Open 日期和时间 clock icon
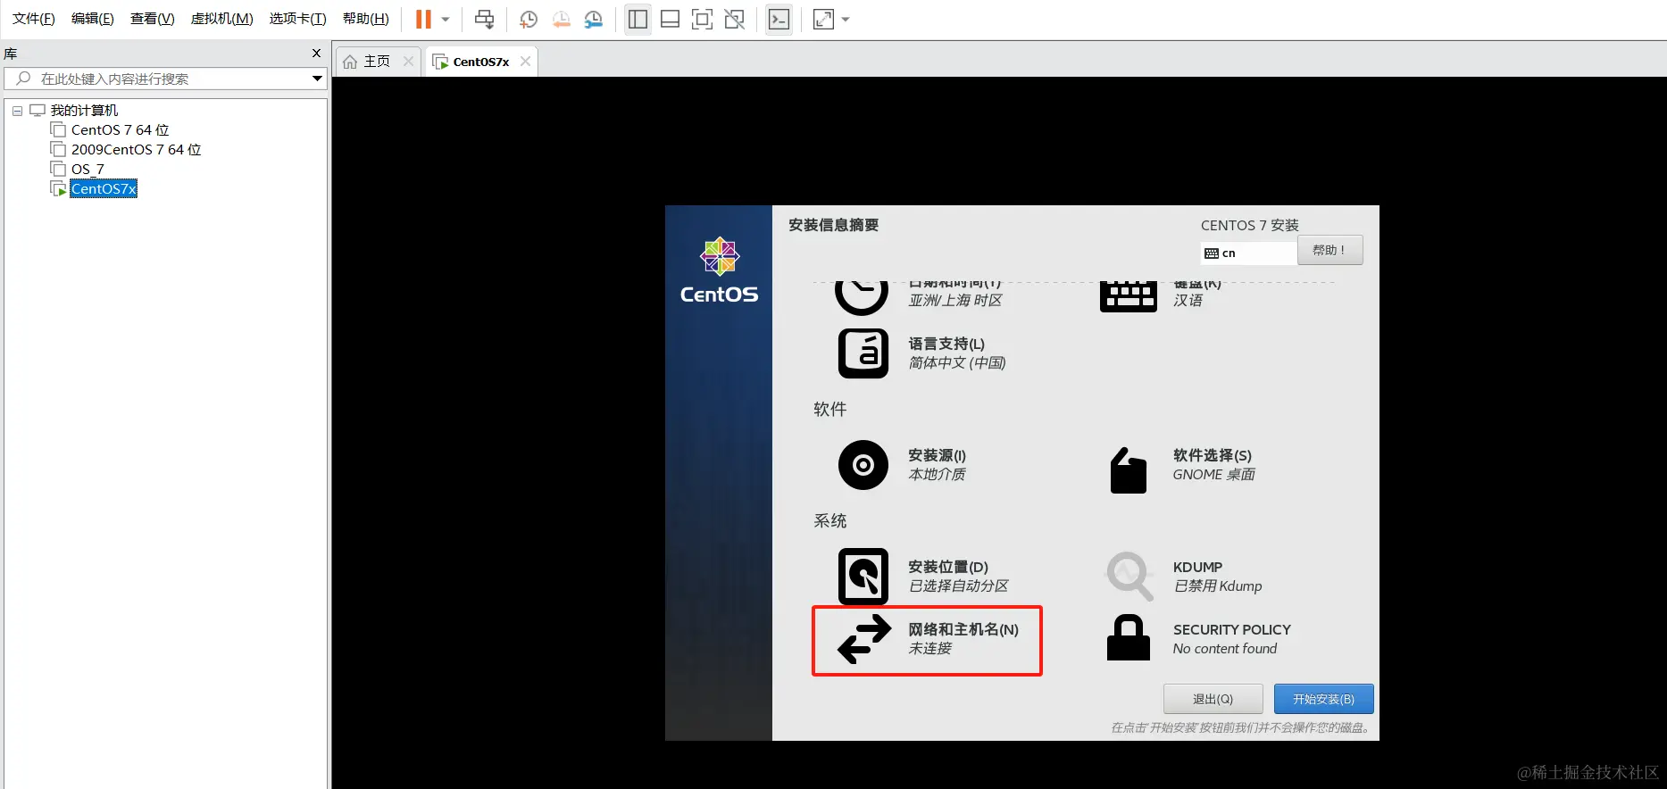 862,297
